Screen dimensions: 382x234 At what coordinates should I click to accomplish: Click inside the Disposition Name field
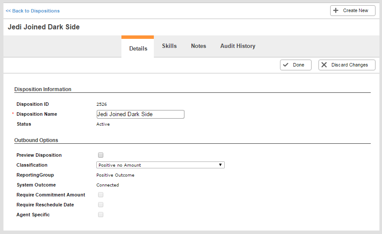pos(140,114)
